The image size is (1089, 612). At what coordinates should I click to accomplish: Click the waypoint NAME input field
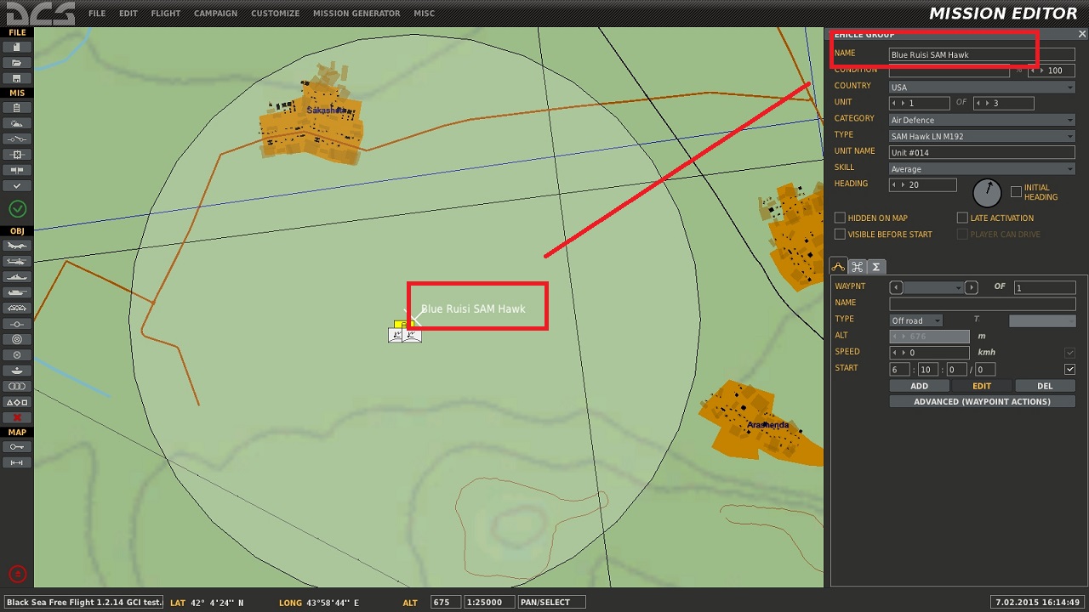click(x=982, y=303)
